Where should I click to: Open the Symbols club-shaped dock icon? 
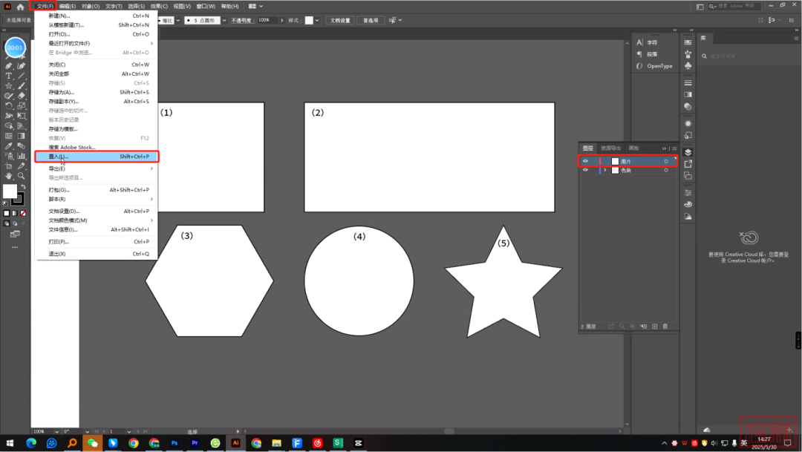click(688, 66)
